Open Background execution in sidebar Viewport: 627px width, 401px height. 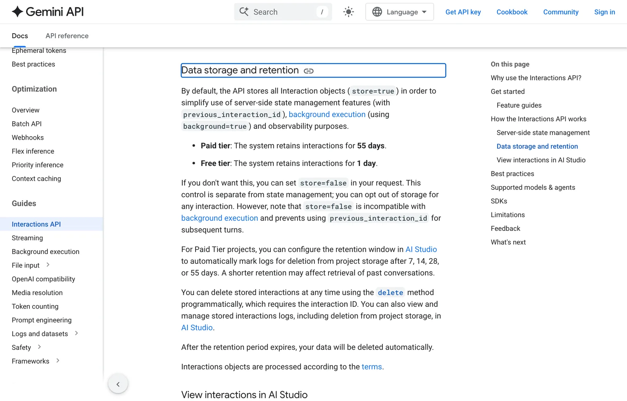coord(45,252)
